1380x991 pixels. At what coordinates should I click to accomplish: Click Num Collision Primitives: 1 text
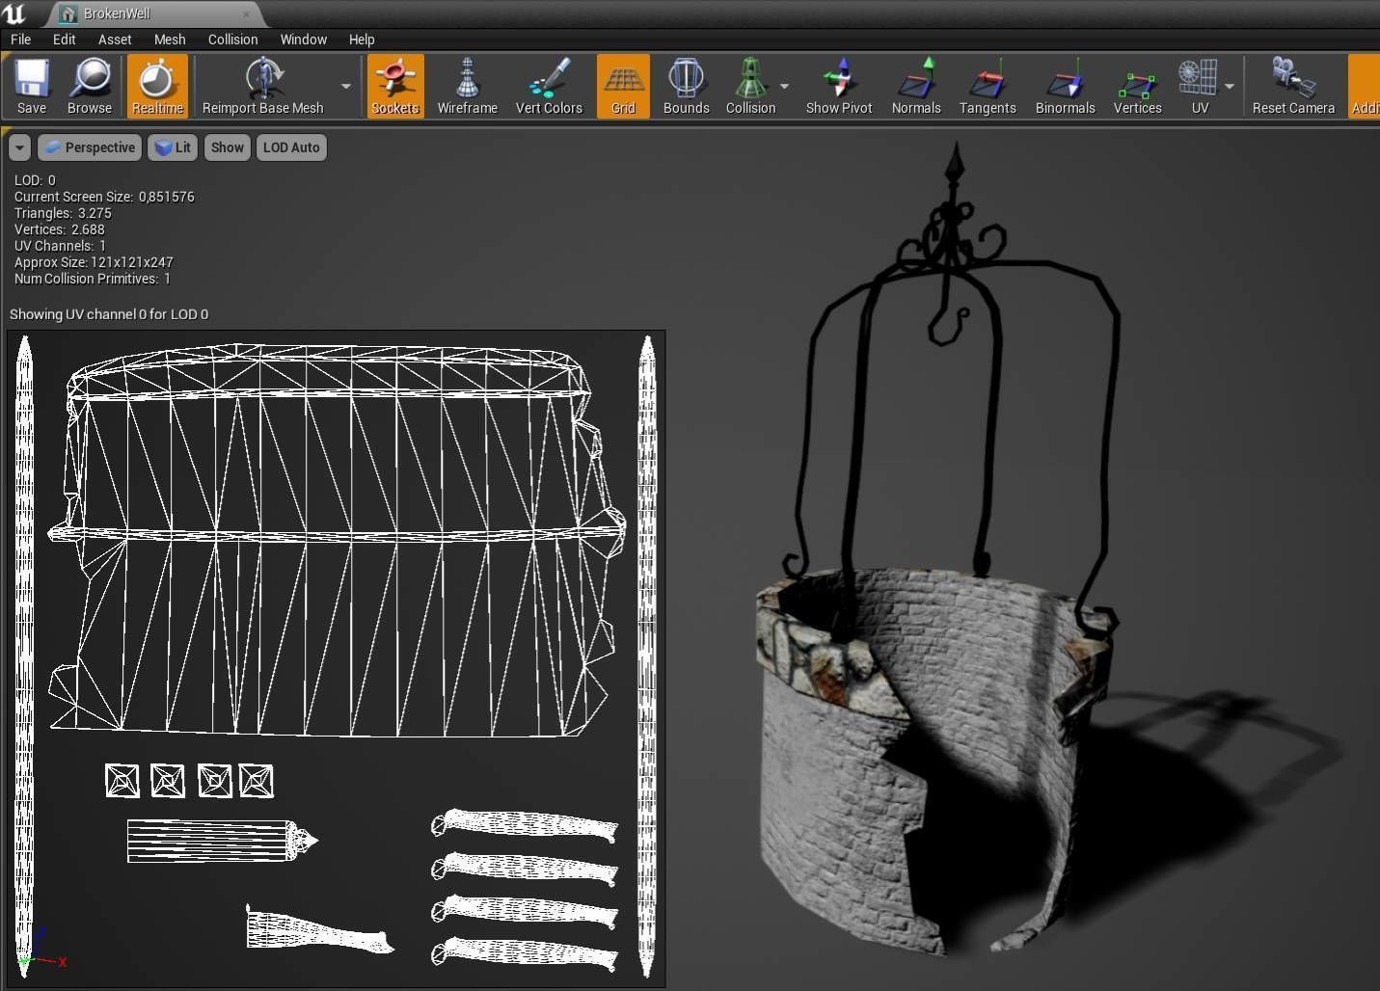[x=93, y=279]
